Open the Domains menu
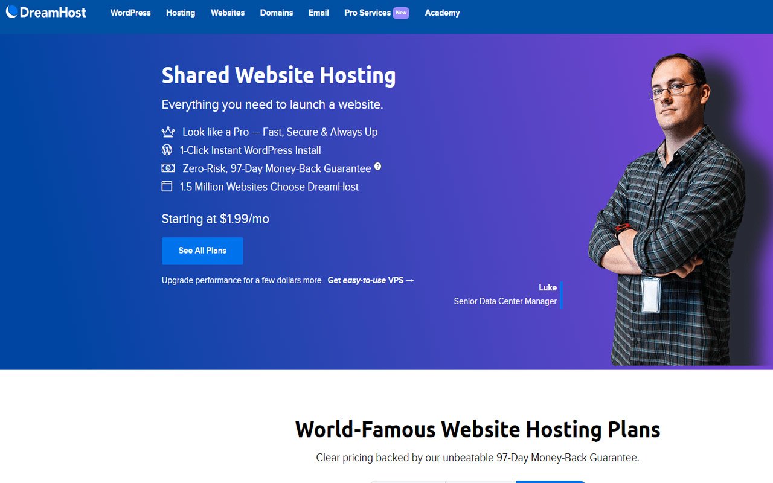773x483 pixels. click(277, 13)
